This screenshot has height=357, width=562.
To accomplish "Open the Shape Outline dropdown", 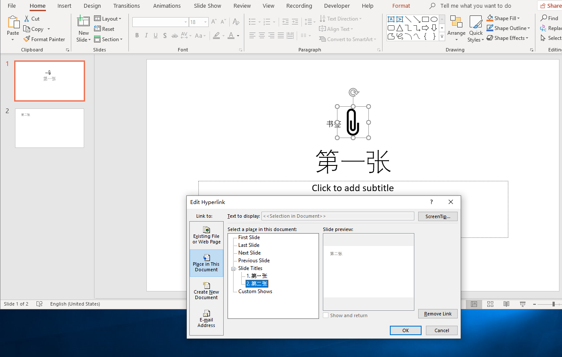I will pyautogui.click(x=508, y=28).
